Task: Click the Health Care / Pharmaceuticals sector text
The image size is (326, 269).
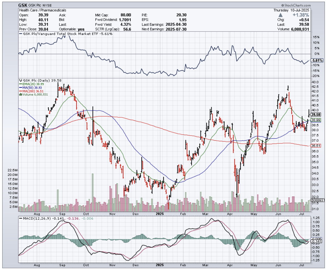Action: [x=39, y=10]
